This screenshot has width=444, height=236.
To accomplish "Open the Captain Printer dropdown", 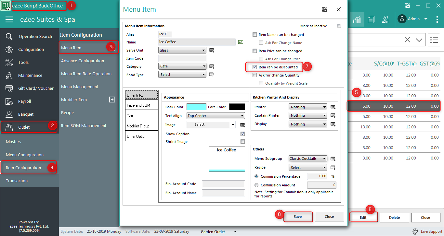I will click(x=308, y=115).
